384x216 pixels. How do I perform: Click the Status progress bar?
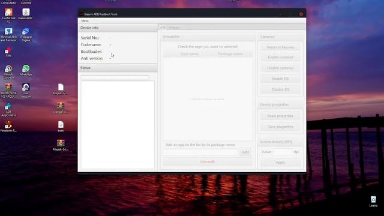[x=115, y=77]
